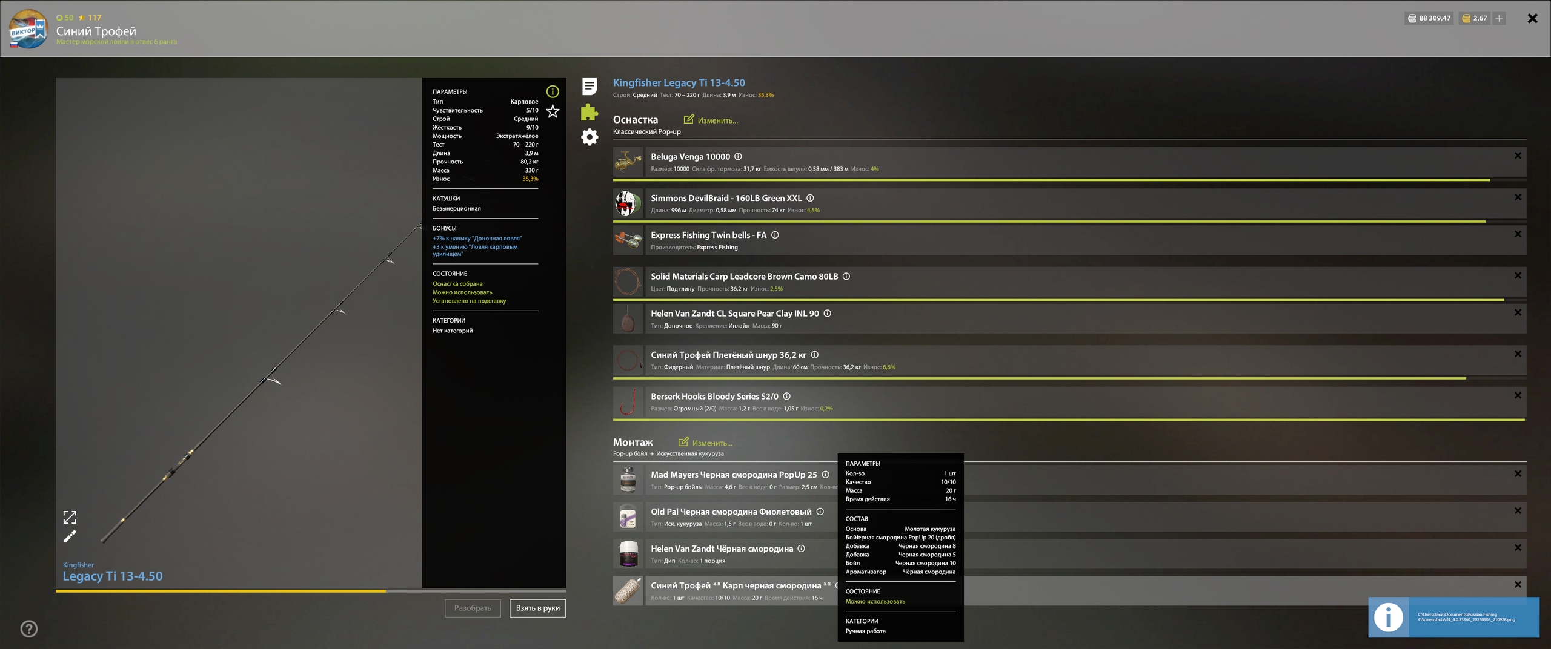Open the help question mark icon
The height and width of the screenshot is (649, 1551).
point(29,629)
